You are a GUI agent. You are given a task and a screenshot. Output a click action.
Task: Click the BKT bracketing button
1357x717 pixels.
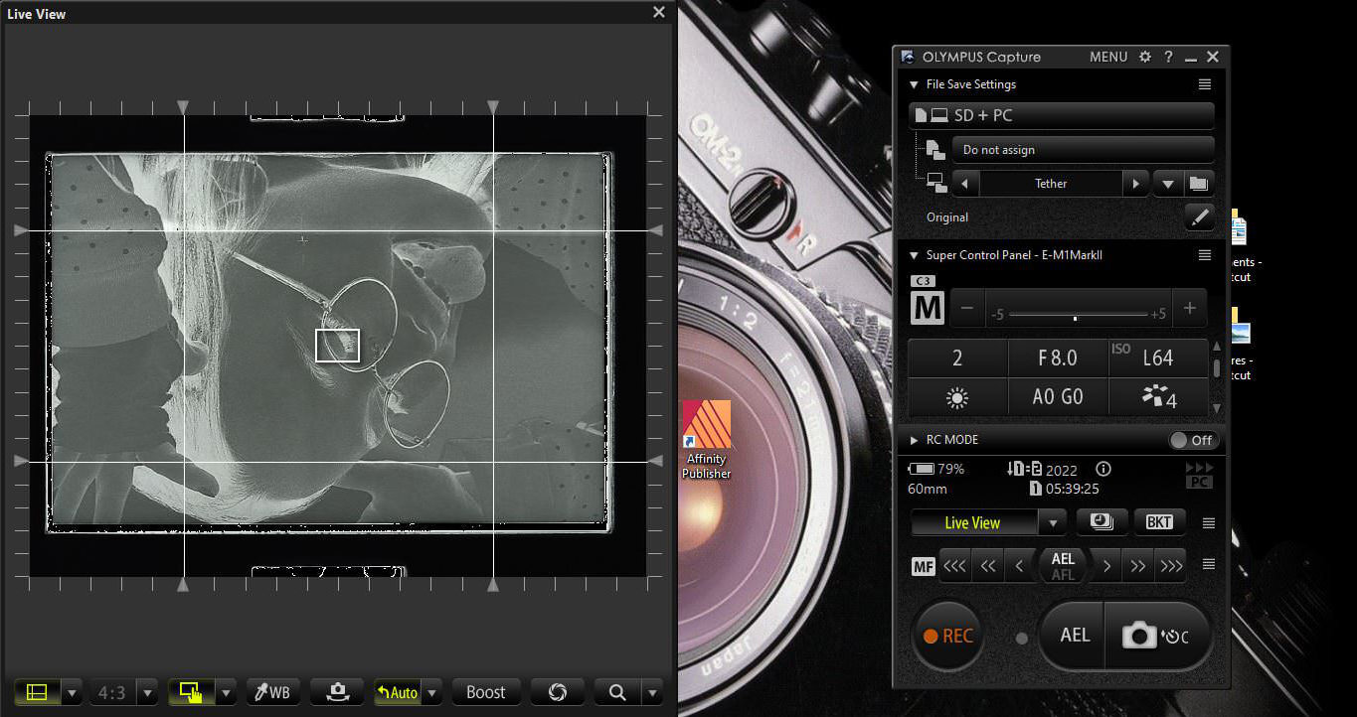pyautogui.click(x=1159, y=521)
